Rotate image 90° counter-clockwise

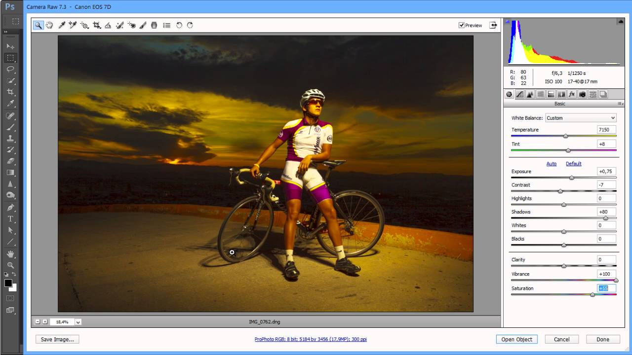[179, 25]
